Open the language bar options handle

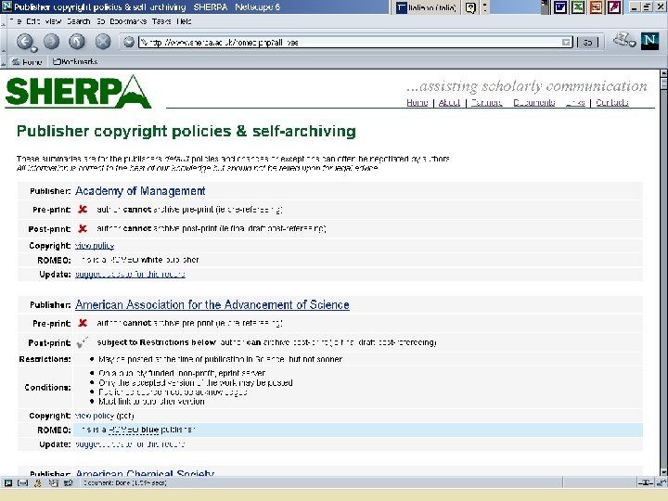pos(485,7)
